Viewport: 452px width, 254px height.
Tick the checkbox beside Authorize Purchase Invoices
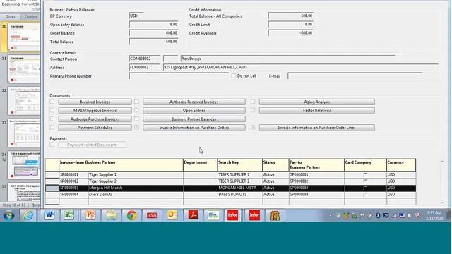52,119
